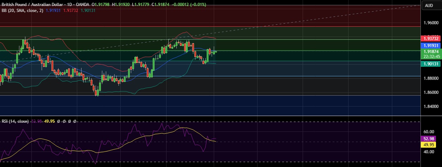The height and width of the screenshot is (167, 442).
Task: Click the BB upper value 1.93732 in legend
Action: pos(71,11)
